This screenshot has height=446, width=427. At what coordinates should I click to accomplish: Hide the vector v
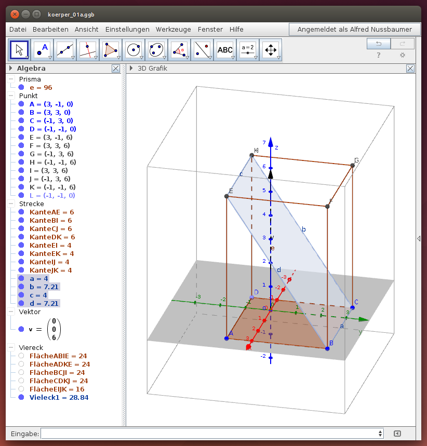click(x=21, y=329)
